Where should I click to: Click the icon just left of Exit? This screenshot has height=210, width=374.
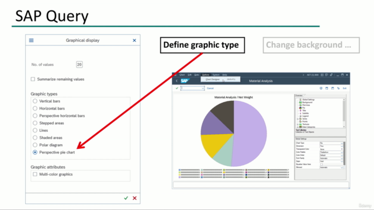(x=338, y=88)
